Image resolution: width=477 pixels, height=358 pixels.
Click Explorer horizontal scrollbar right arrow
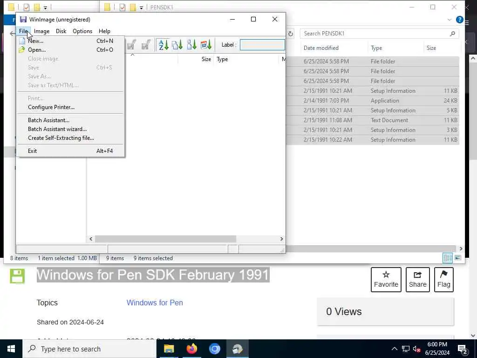point(461,249)
